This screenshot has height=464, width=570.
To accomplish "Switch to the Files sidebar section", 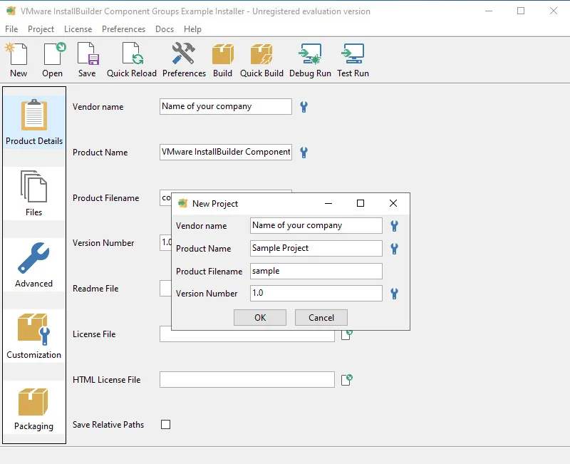I will [33, 193].
